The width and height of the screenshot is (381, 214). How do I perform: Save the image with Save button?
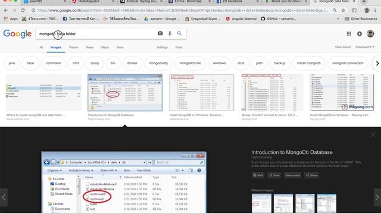[274, 175]
